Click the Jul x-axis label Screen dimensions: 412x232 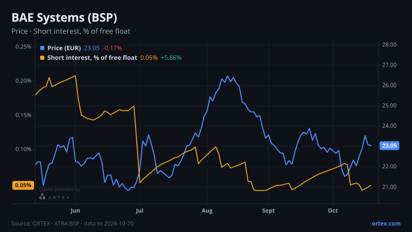140,211
